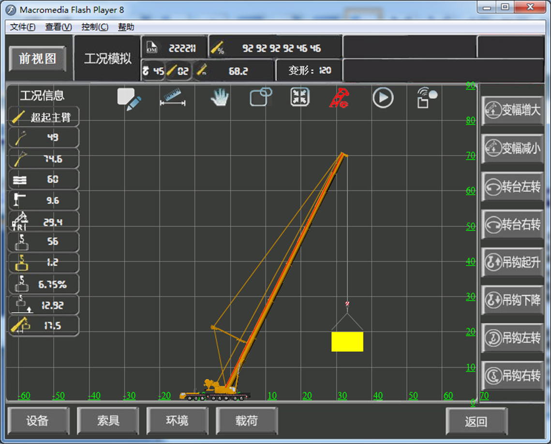Screen dimensions: 551x444
Task: Raise the hook using 吊钩起升
Action: 513,262
